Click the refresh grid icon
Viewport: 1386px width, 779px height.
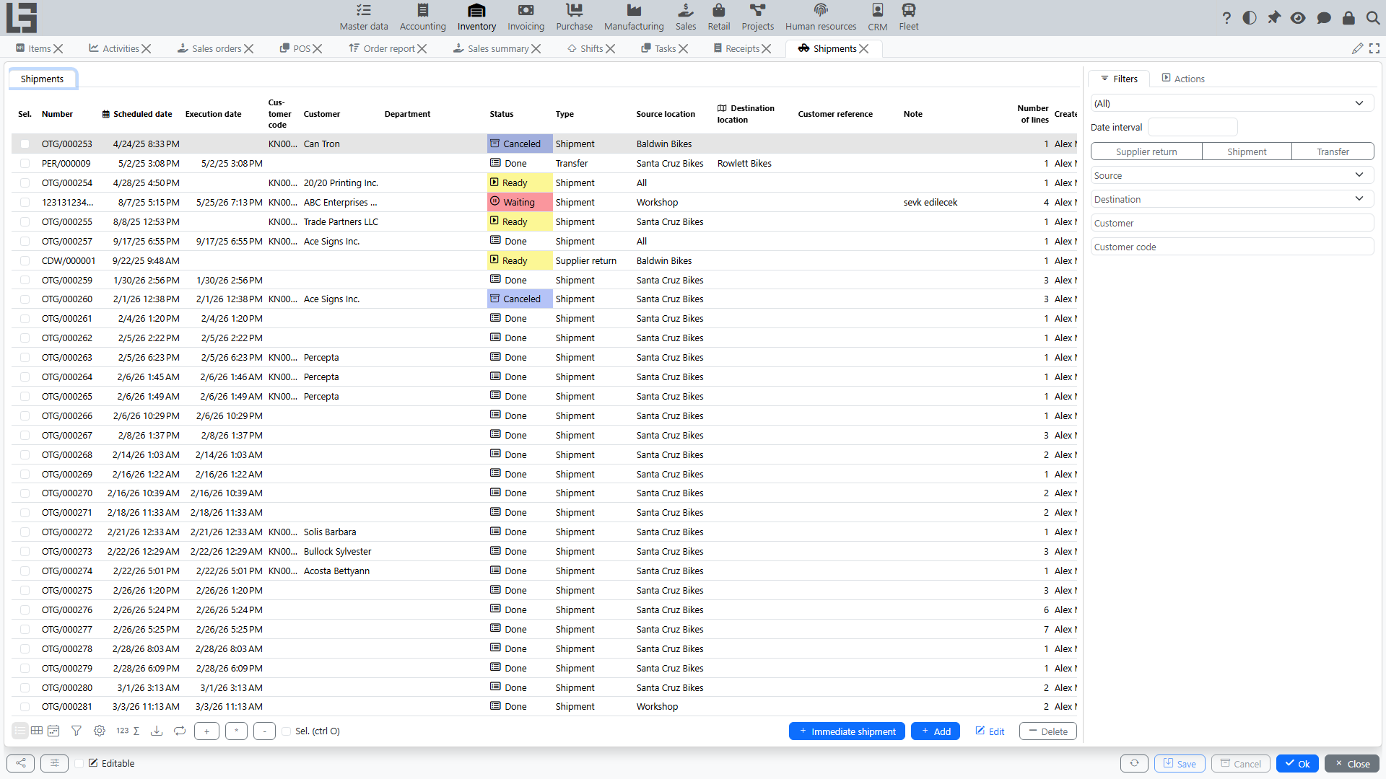pyautogui.click(x=180, y=731)
